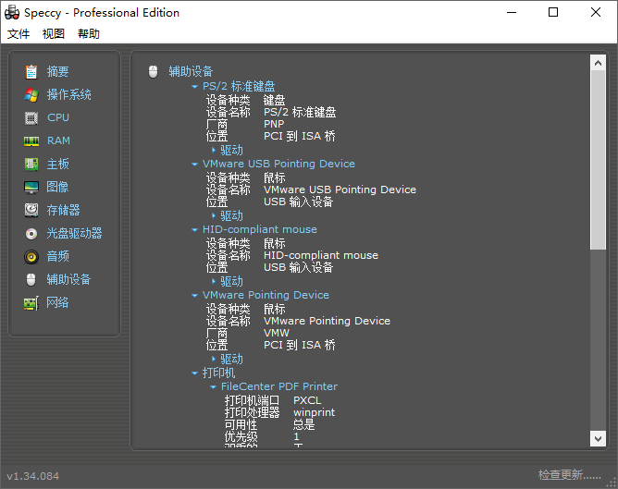Collapse the HID-compliant mouse node
Viewport: 618px width, 489px height.
click(x=194, y=229)
